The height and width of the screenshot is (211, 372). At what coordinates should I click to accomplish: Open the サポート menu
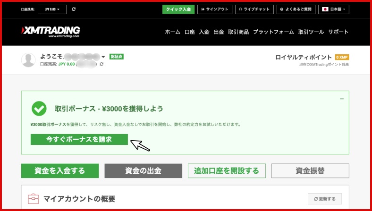pos(338,32)
